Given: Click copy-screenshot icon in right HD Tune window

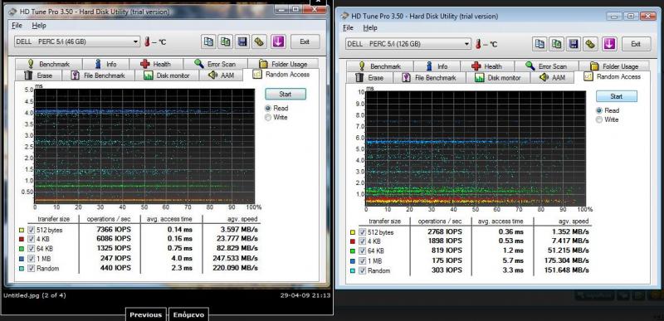Looking at the screenshot, I should point(556,44).
